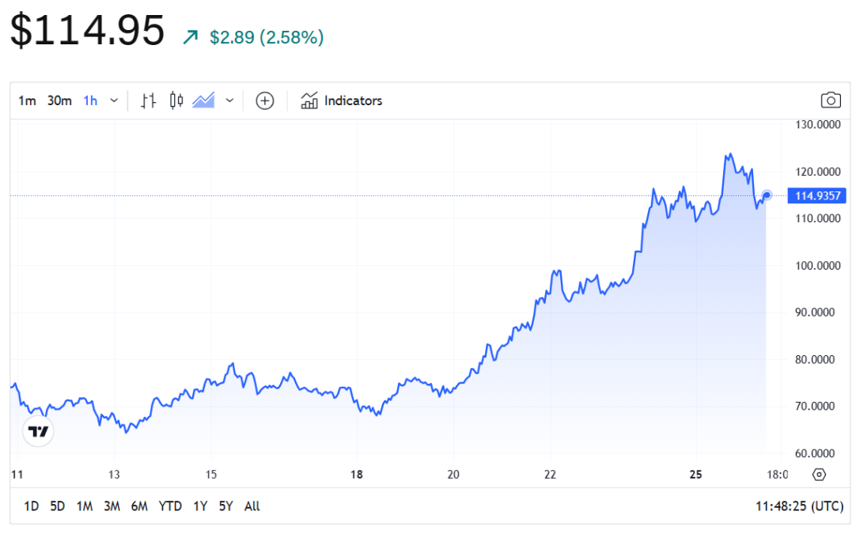Click the TradingView logo on chart
This screenshot has height=534, width=856.
(x=38, y=432)
